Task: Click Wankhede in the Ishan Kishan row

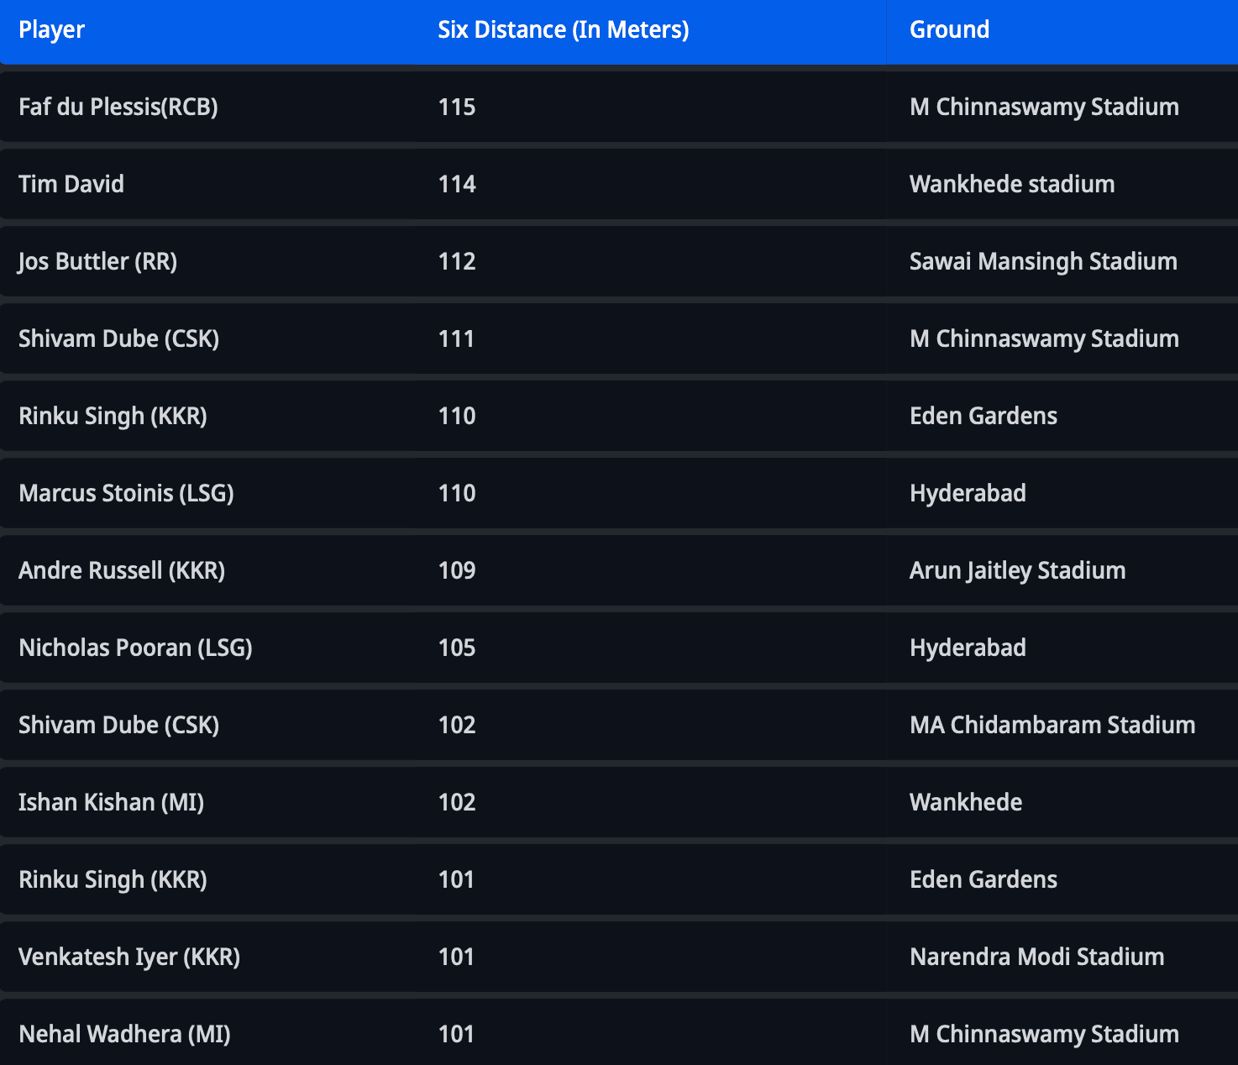Action: pos(966,802)
